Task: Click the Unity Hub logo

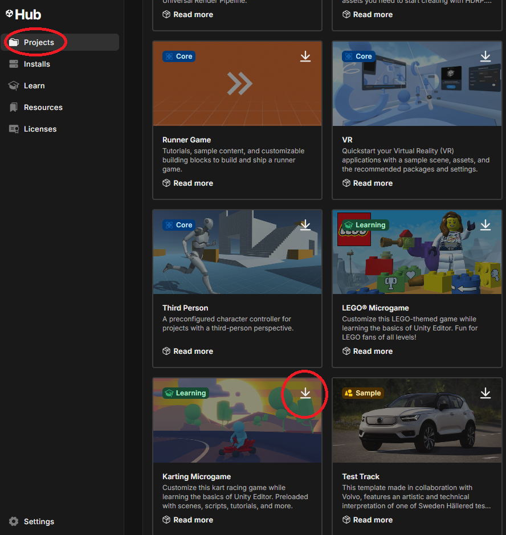Action: (23, 15)
